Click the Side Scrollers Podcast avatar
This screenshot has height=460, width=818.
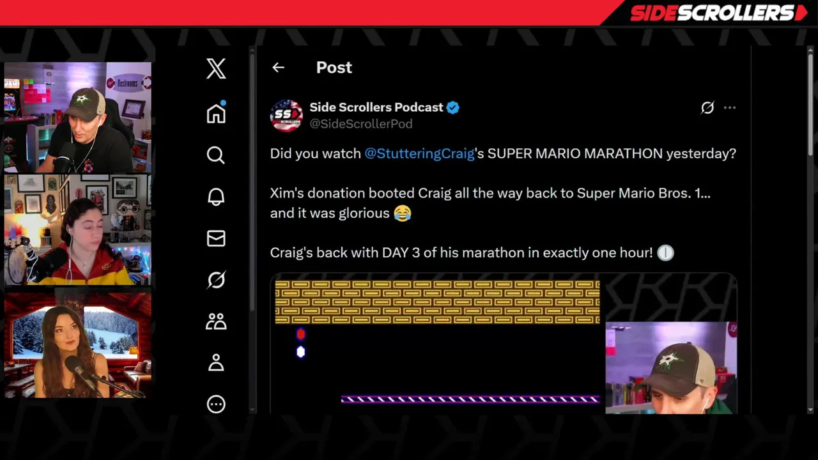tap(286, 116)
